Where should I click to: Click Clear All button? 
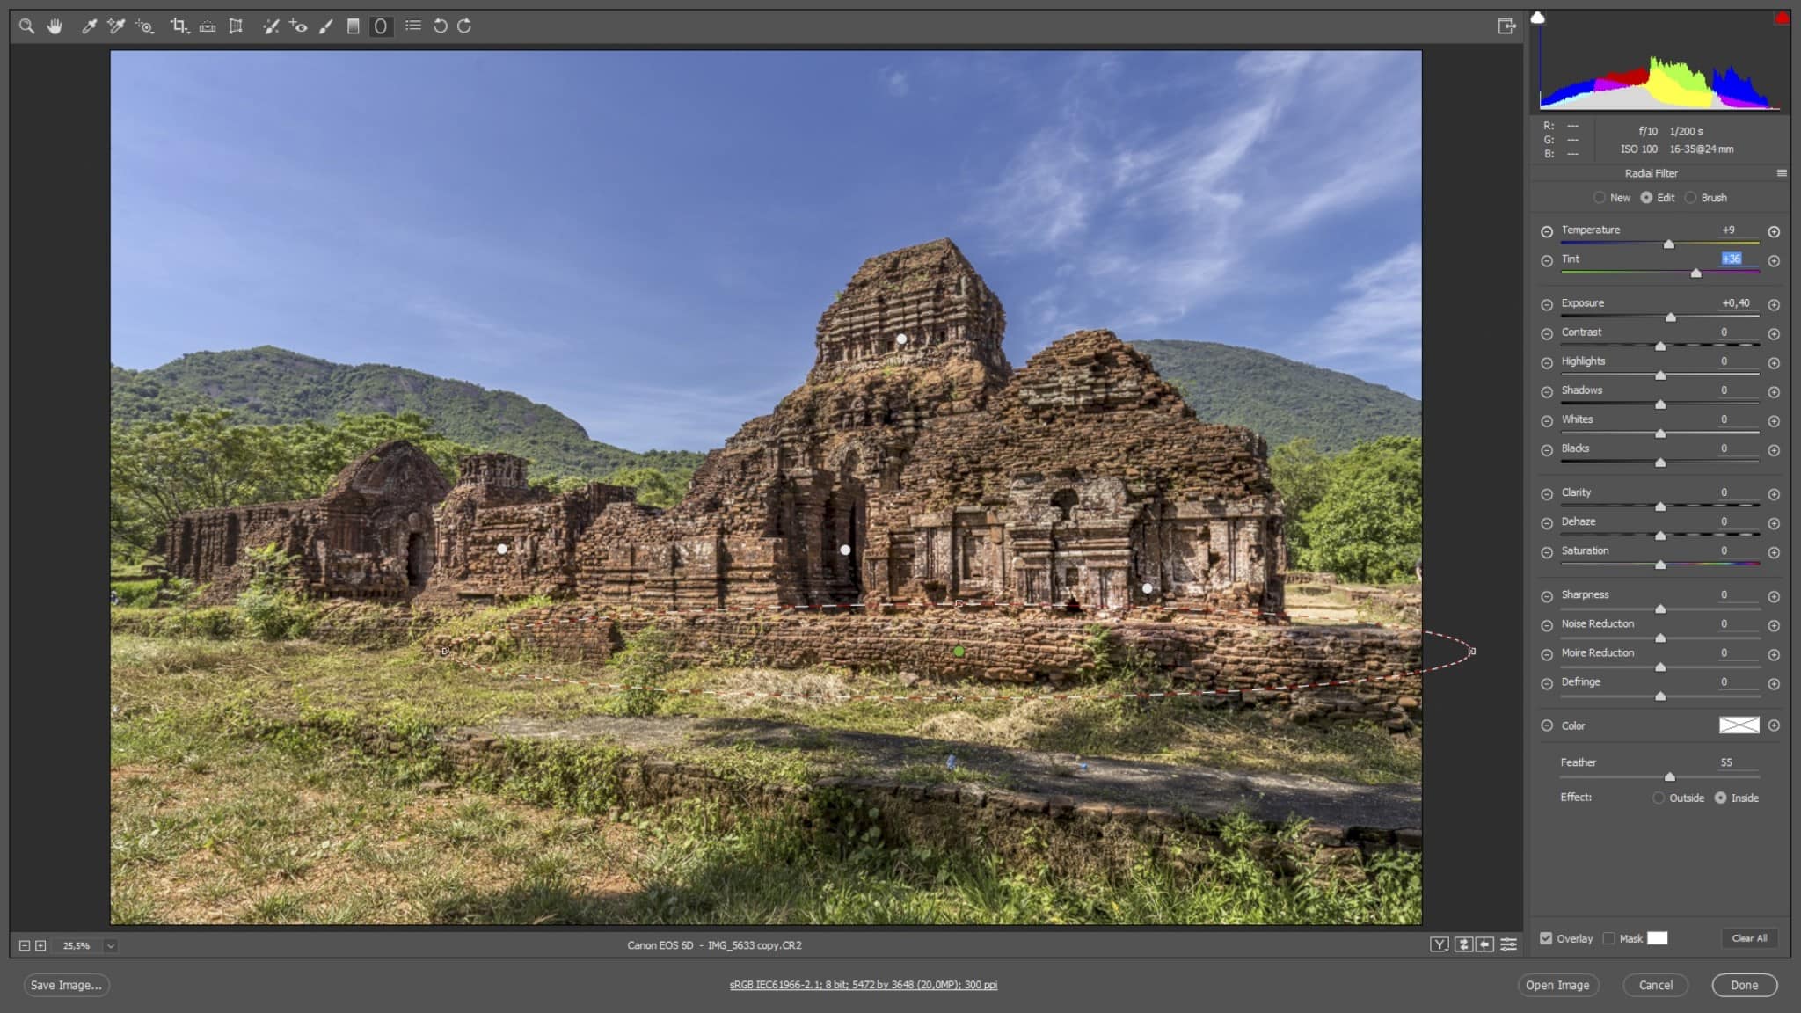click(1749, 938)
